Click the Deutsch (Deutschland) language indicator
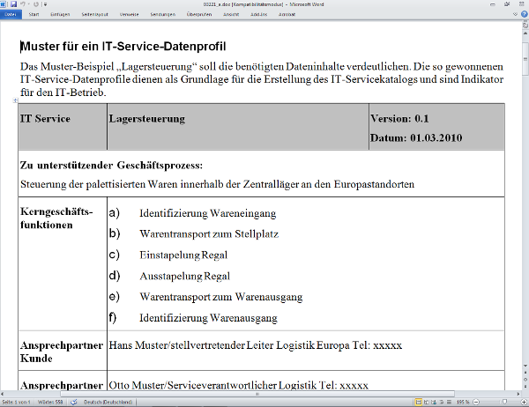The height and width of the screenshot is (407, 529). tap(107, 402)
